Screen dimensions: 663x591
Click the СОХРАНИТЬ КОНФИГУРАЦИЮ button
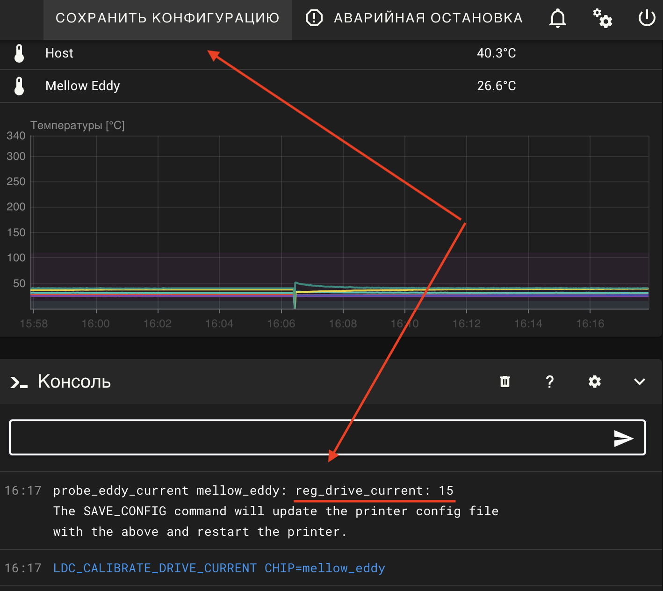coord(167,18)
